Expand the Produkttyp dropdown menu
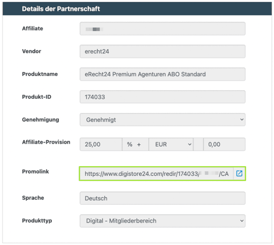Viewport: 274px width, 245px height. pos(162,221)
